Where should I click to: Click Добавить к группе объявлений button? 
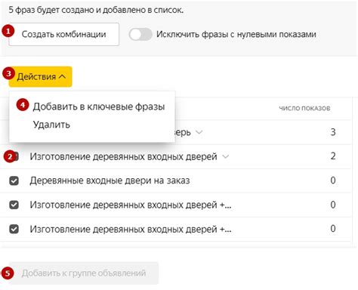(x=84, y=273)
